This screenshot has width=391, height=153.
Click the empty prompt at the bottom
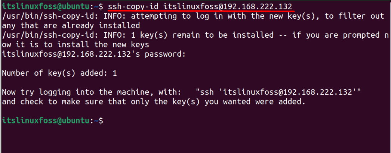click(x=52, y=121)
